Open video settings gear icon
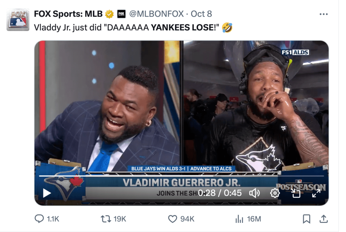346x232 pixels. 275,193
